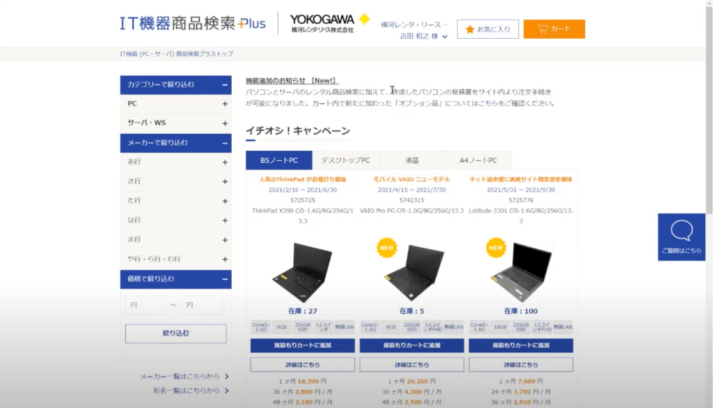The image size is (714, 408).
Task: Click the 1ヶ月 7,600 円 price
Action: click(x=521, y=381)
